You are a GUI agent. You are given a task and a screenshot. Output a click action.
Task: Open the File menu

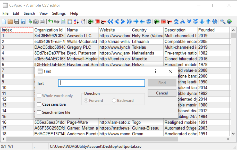tap(5, 13)
